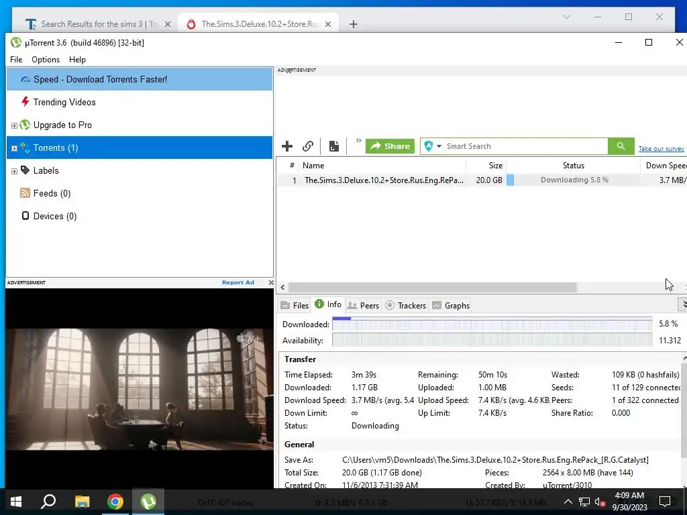This screenshot has width=687, height=515.
Task: Click the Devices phone icon
Action: click(25, 216)
